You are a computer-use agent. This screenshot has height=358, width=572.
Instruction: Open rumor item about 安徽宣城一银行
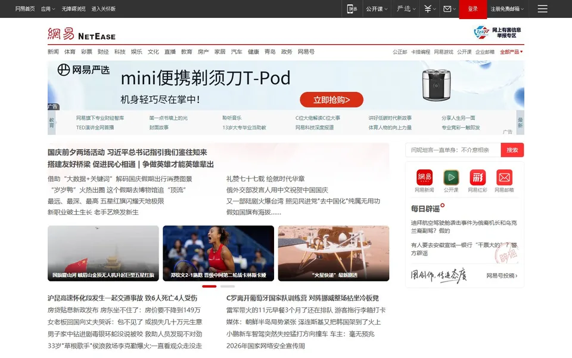pyautogui.click(x=464, y=249)
